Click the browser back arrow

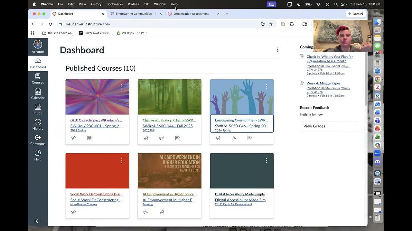(33, 24)
